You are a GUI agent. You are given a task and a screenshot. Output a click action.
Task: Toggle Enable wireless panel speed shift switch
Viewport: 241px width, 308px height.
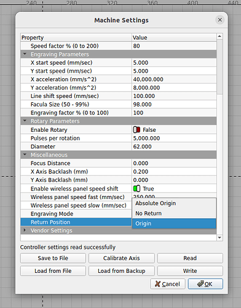[136, 188]
